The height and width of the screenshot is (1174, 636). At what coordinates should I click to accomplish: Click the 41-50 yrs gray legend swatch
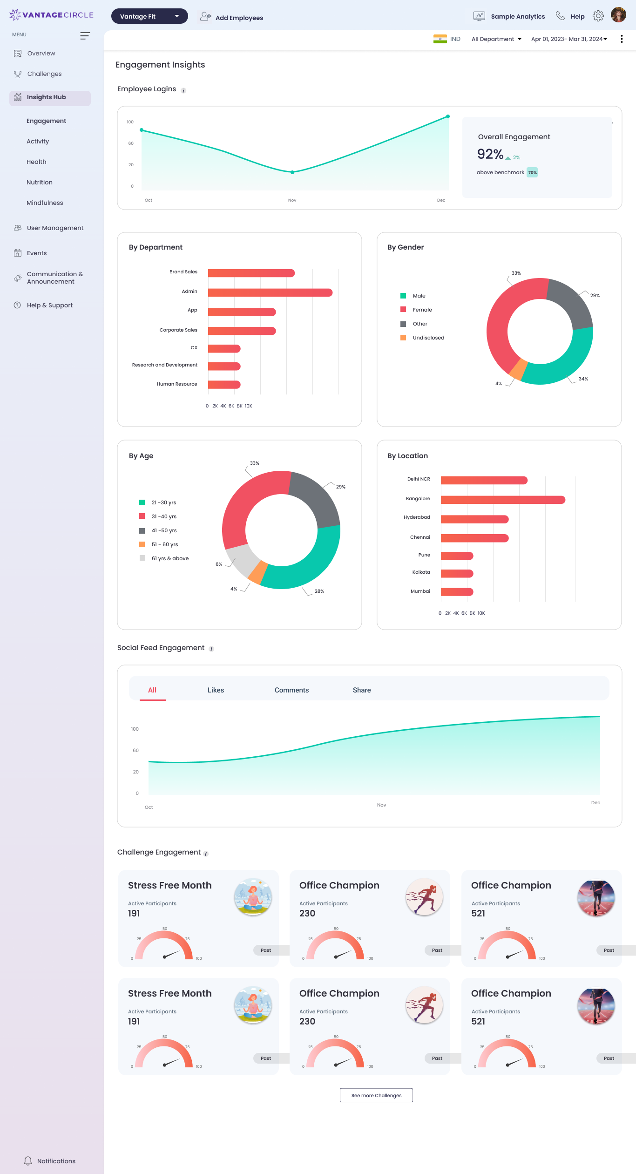[x=142, y=530]
